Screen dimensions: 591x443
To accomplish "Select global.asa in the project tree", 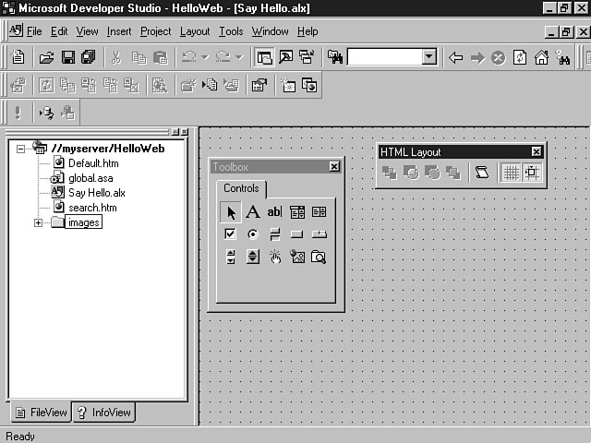I will (90, 178).
